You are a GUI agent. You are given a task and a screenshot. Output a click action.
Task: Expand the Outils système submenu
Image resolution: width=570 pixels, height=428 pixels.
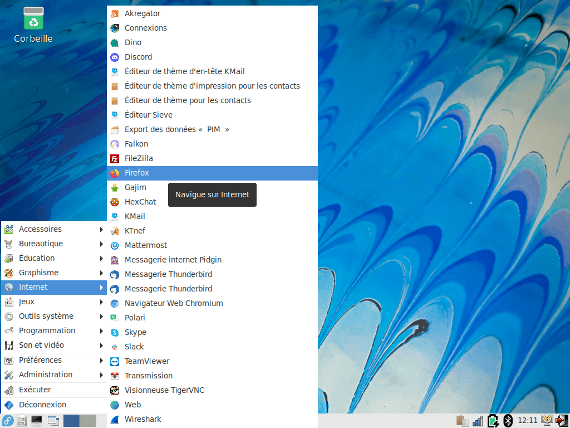click(x=54, y=317)
